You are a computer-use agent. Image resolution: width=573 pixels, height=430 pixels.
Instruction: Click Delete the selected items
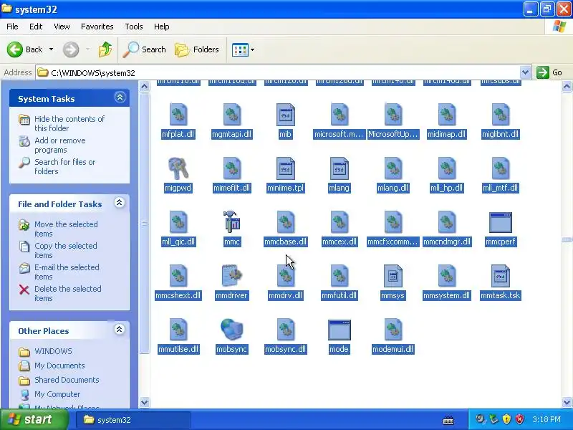point(67,293)
